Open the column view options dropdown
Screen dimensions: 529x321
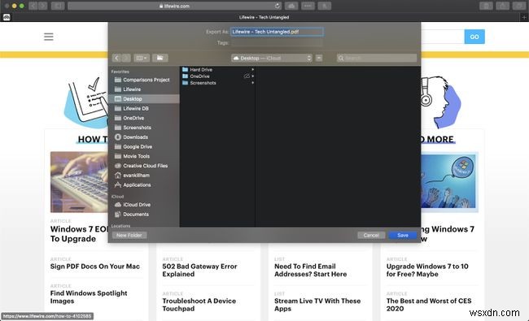142,58
